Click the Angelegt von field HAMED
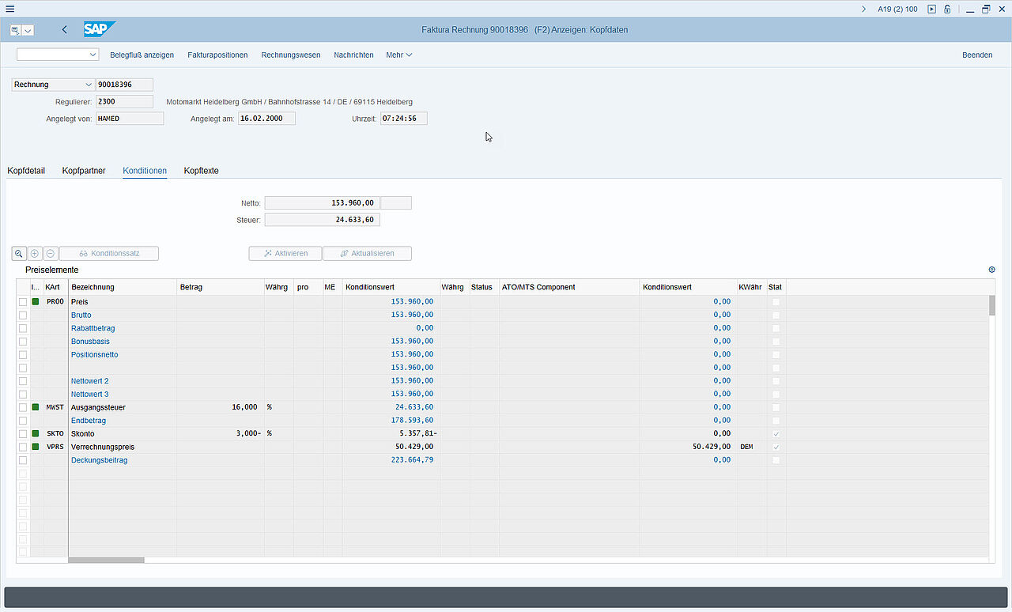1012x612 pixels. (x=130, y=119)
